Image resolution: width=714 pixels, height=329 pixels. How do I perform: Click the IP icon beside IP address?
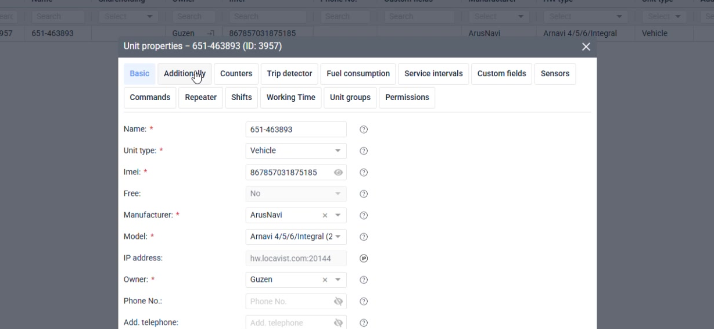(x=364, y=259)
